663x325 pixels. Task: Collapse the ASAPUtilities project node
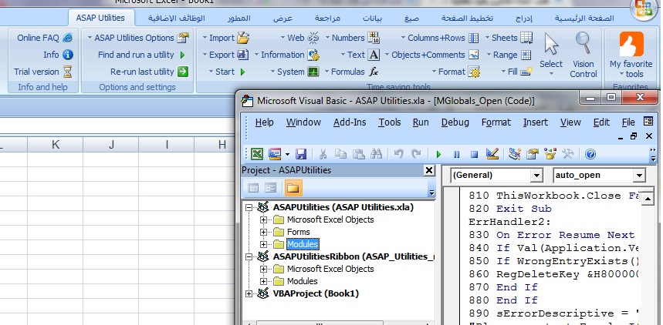pyautogui.click(x=249, y=208)
